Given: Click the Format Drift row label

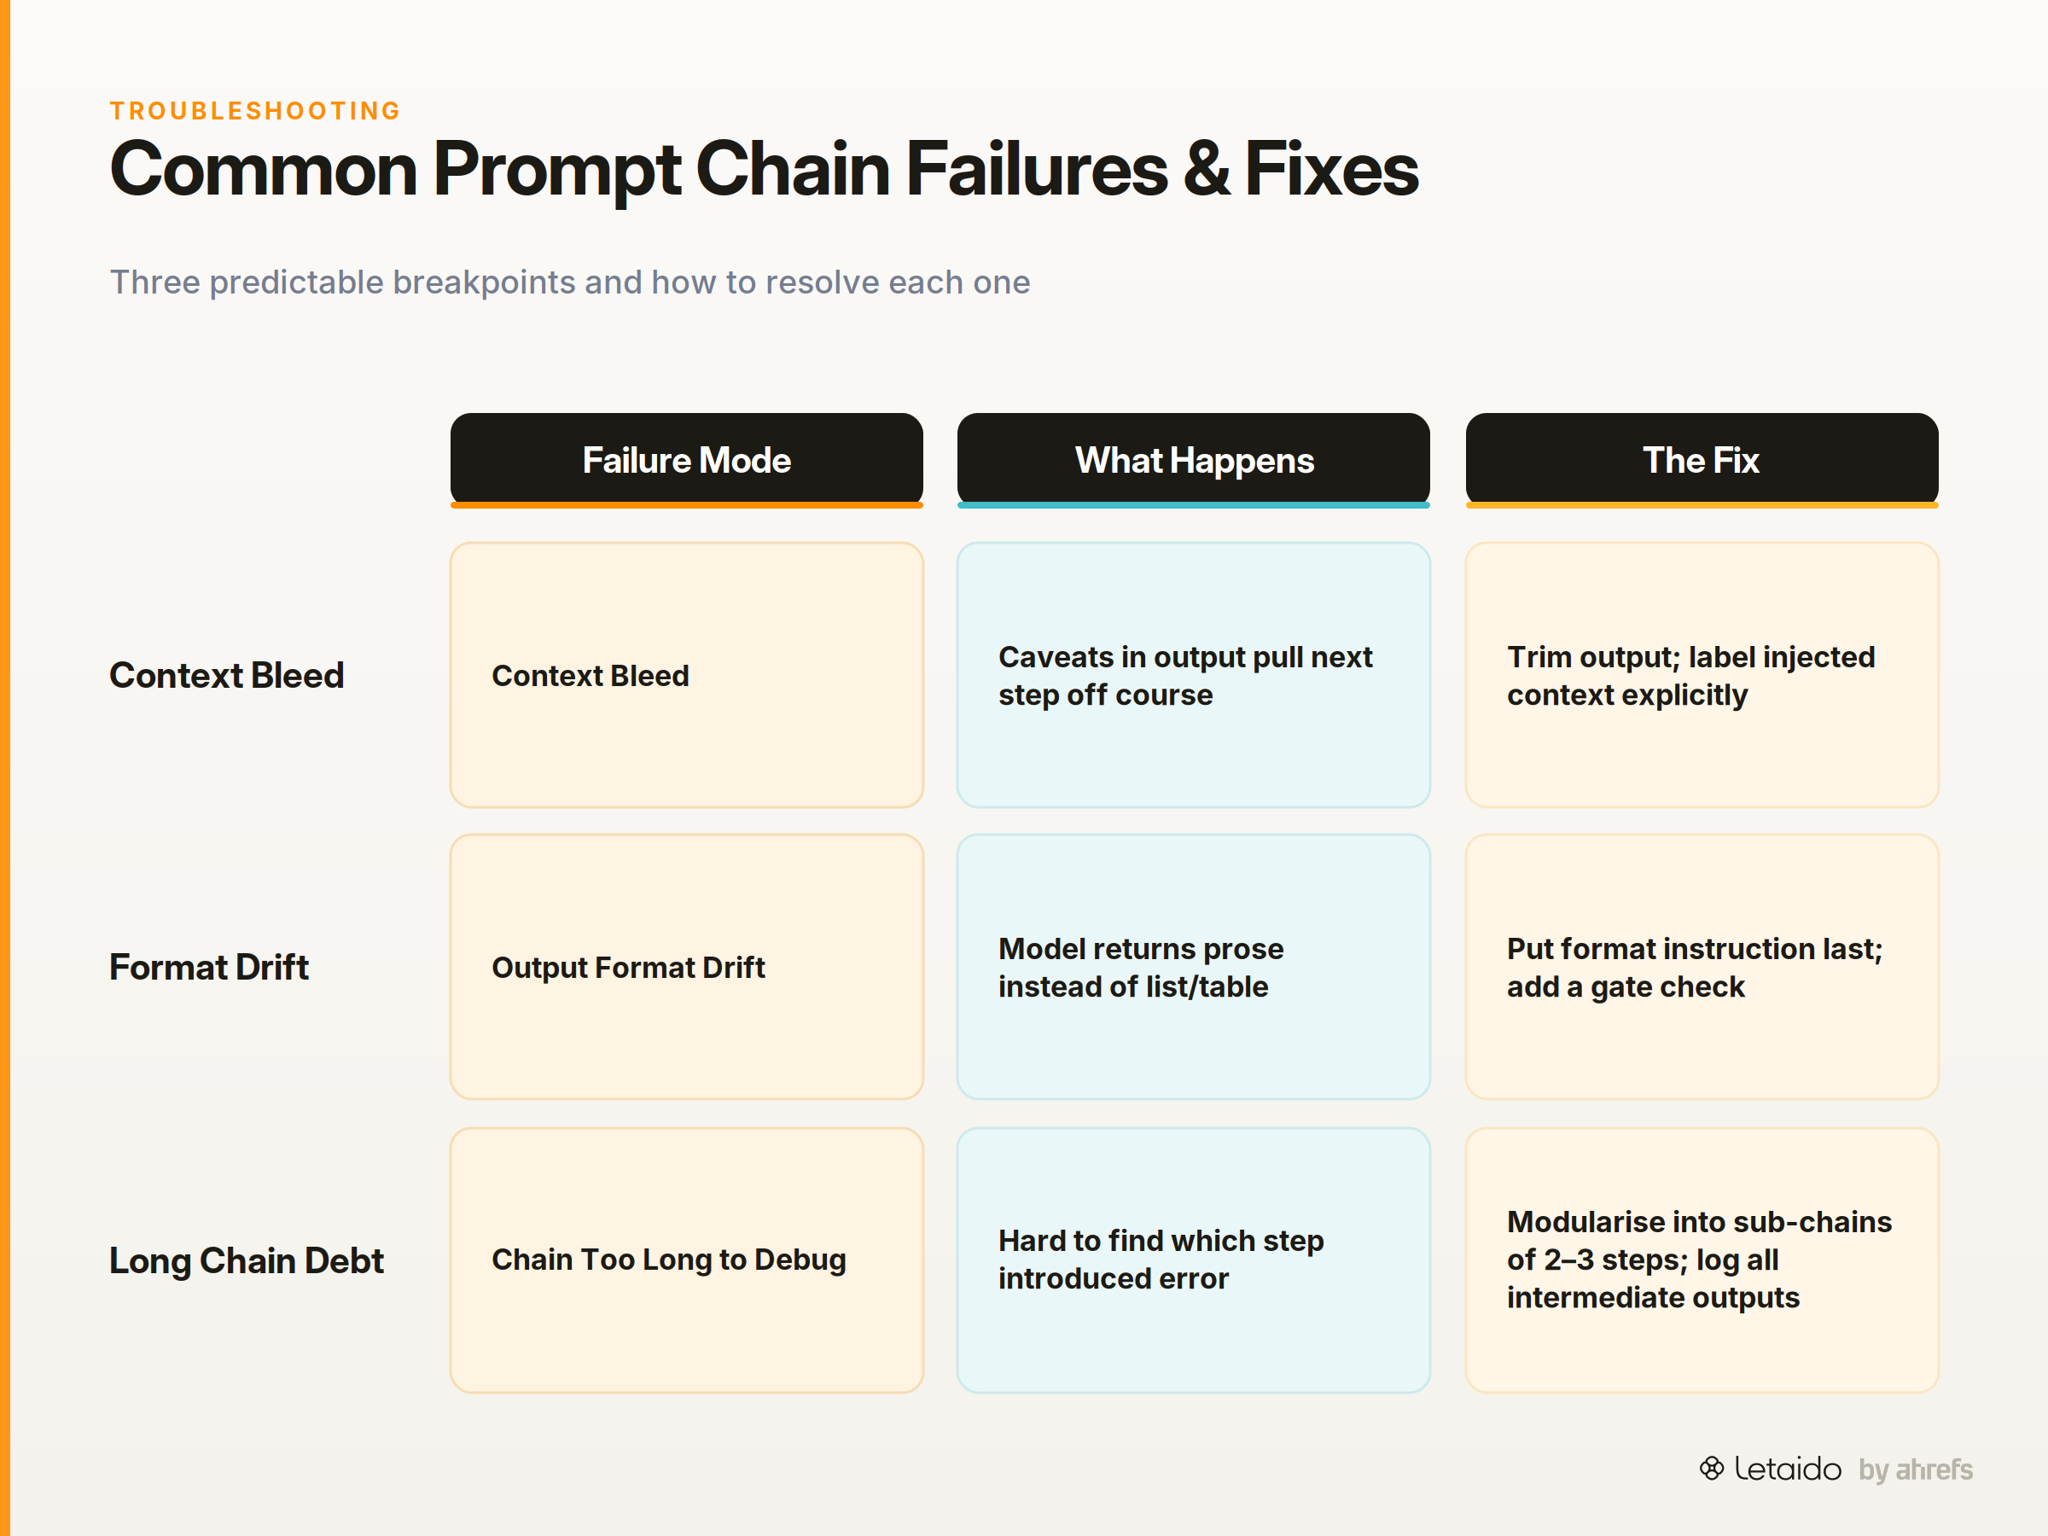Looking at the screenshot, I should click(x=209, y=967).
